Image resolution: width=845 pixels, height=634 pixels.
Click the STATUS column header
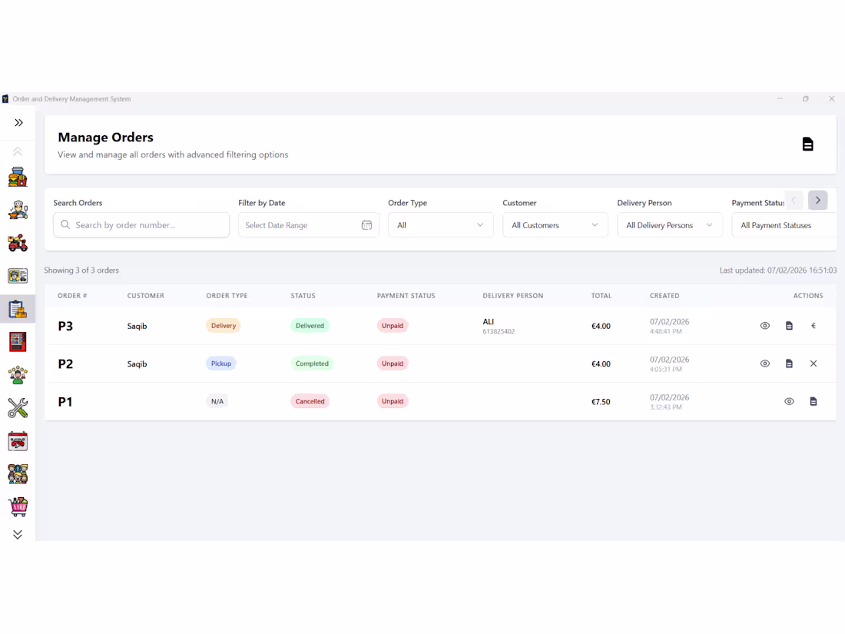pos(303,295)
